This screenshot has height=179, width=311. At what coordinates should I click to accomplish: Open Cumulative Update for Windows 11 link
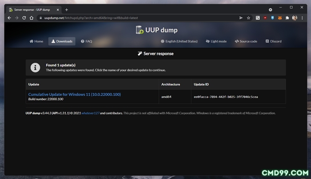(74, 94)
